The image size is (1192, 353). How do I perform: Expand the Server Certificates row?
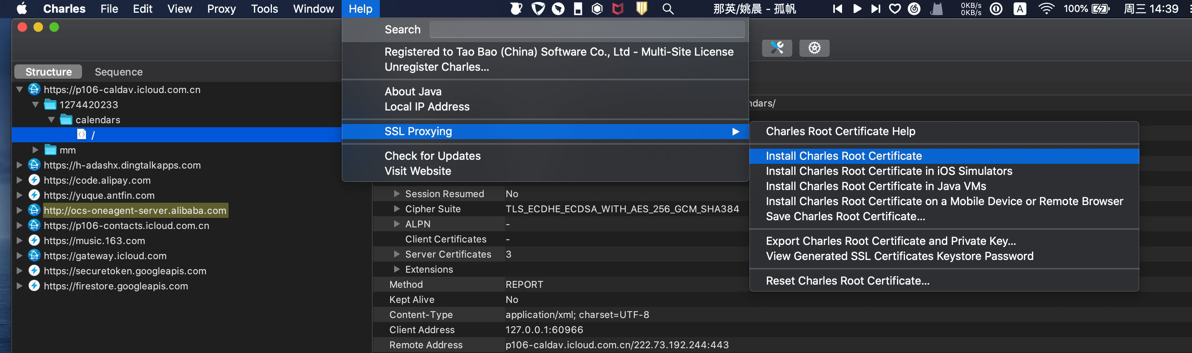coord(397,254)
